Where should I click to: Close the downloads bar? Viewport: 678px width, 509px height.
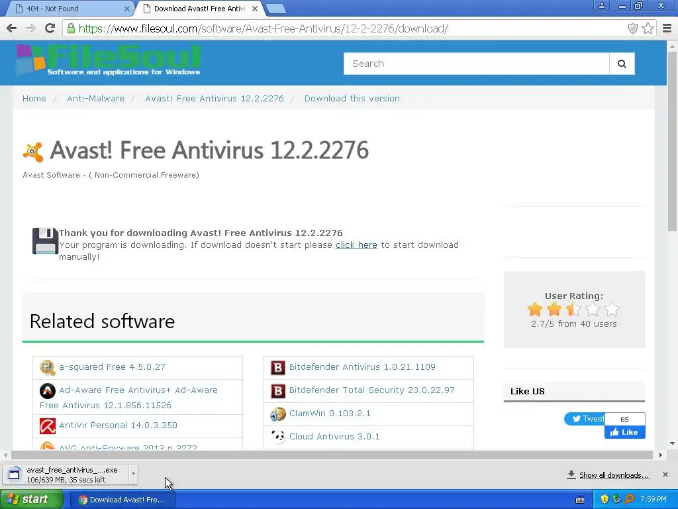[x=665, y=475]
